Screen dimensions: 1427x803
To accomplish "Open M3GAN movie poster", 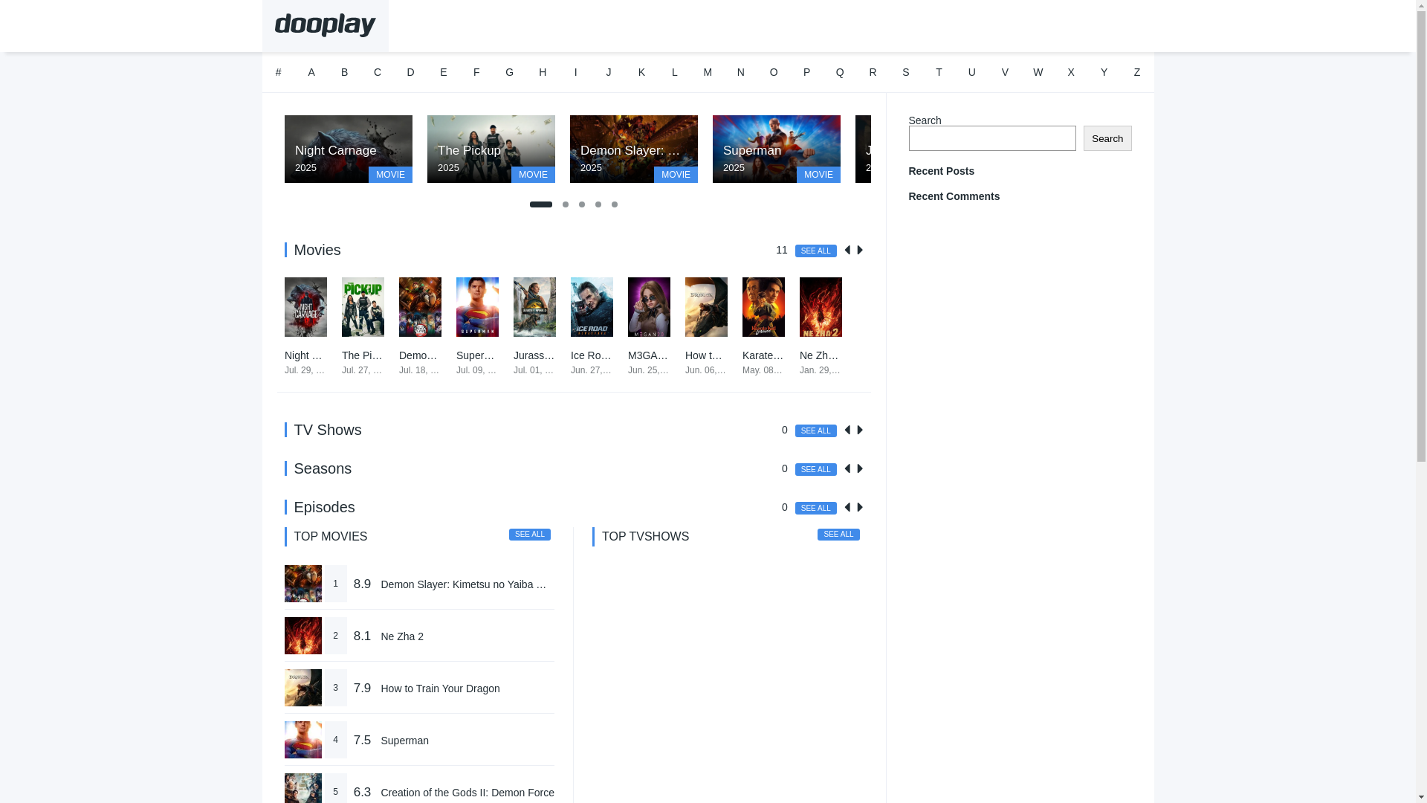I will [x=649, y=307].
